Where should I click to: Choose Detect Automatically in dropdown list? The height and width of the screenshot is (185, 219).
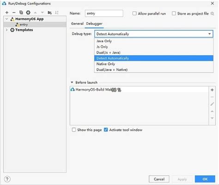(x=154, y=58)
